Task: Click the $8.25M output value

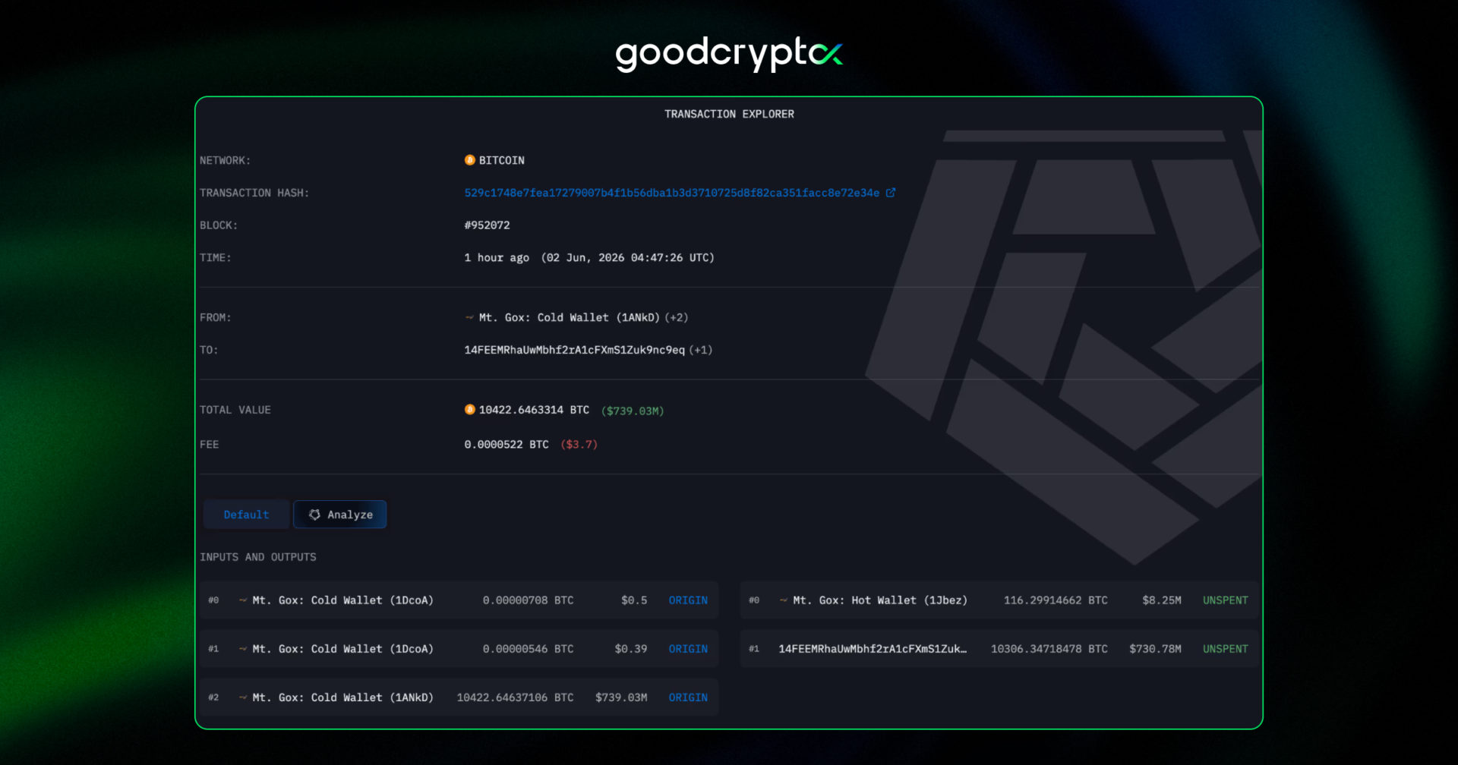Action: point(1162,600)
